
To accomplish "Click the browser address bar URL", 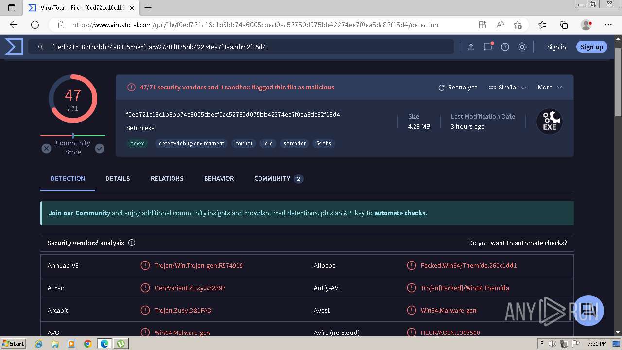I will [x=255, y=25].
